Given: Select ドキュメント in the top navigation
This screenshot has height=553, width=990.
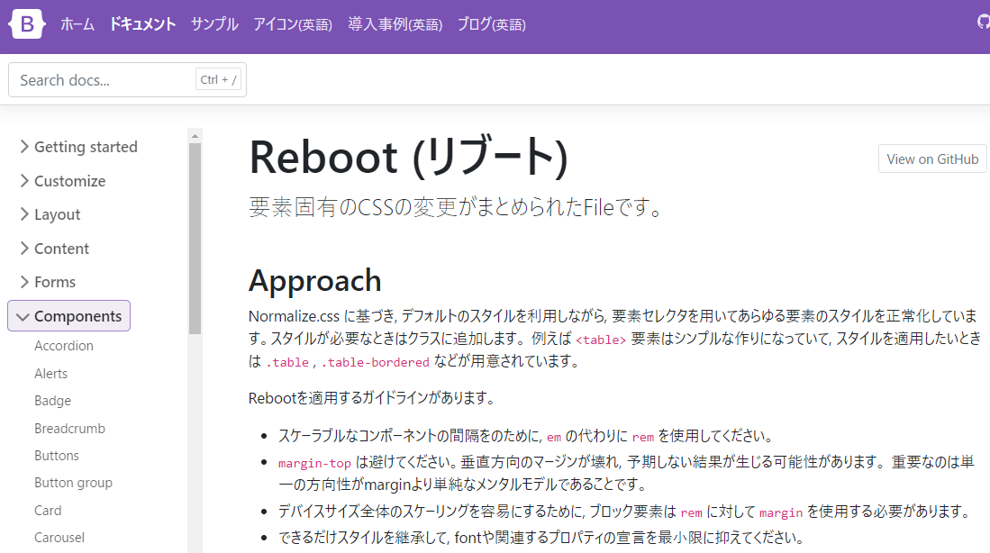Looking at the screenshot, I should tap(142, 24).
